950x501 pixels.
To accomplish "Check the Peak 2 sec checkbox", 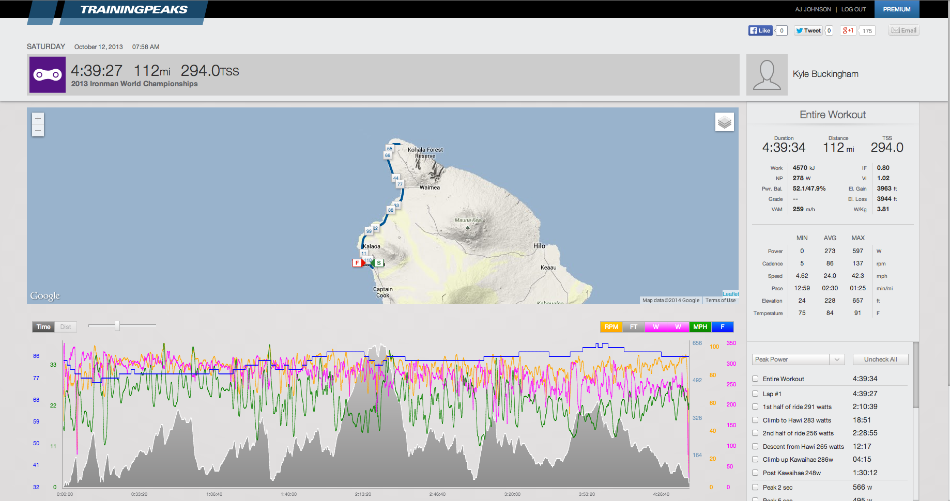I will (755, 487).
